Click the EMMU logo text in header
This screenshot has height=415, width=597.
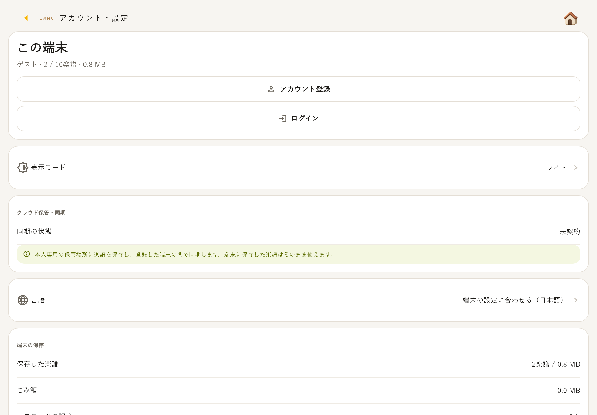click(47, 18)
